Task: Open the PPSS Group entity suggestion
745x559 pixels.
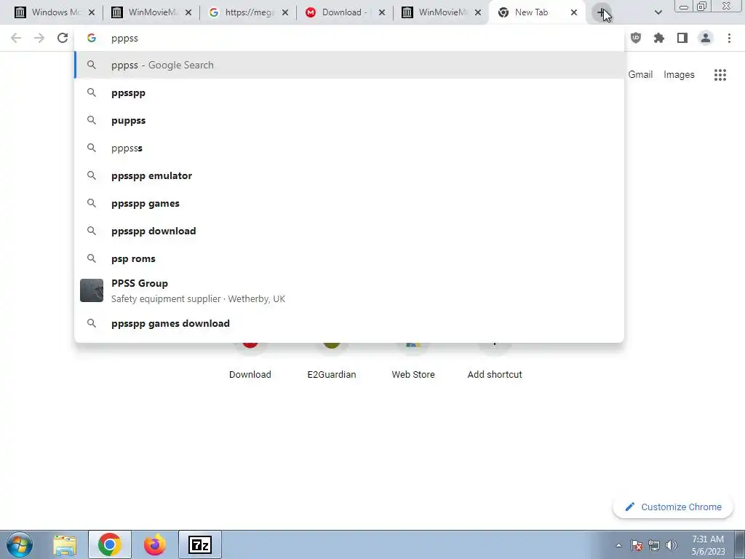Action: pos(349,290)
